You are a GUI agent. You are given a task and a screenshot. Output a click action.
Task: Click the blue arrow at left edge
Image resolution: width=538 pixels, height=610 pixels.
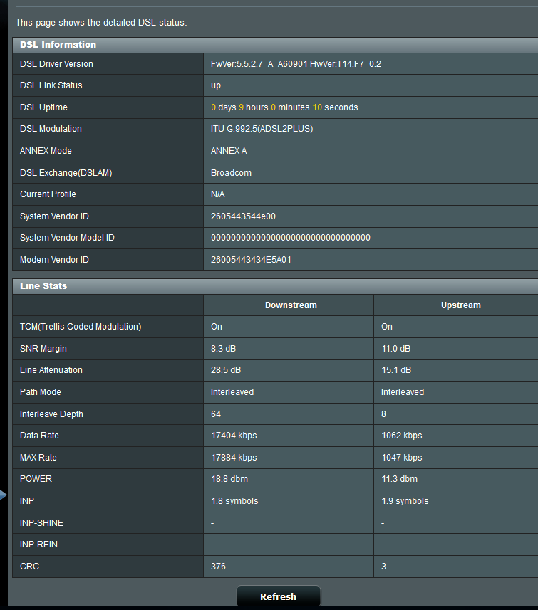click(4, 495)
